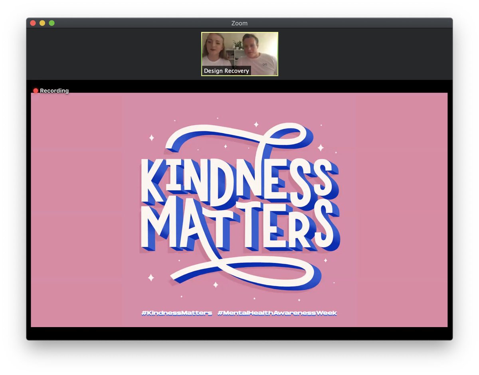This screenshot has width=479, height=375.
Task: Close the Zoom window with red button
Action: [33, 23]
